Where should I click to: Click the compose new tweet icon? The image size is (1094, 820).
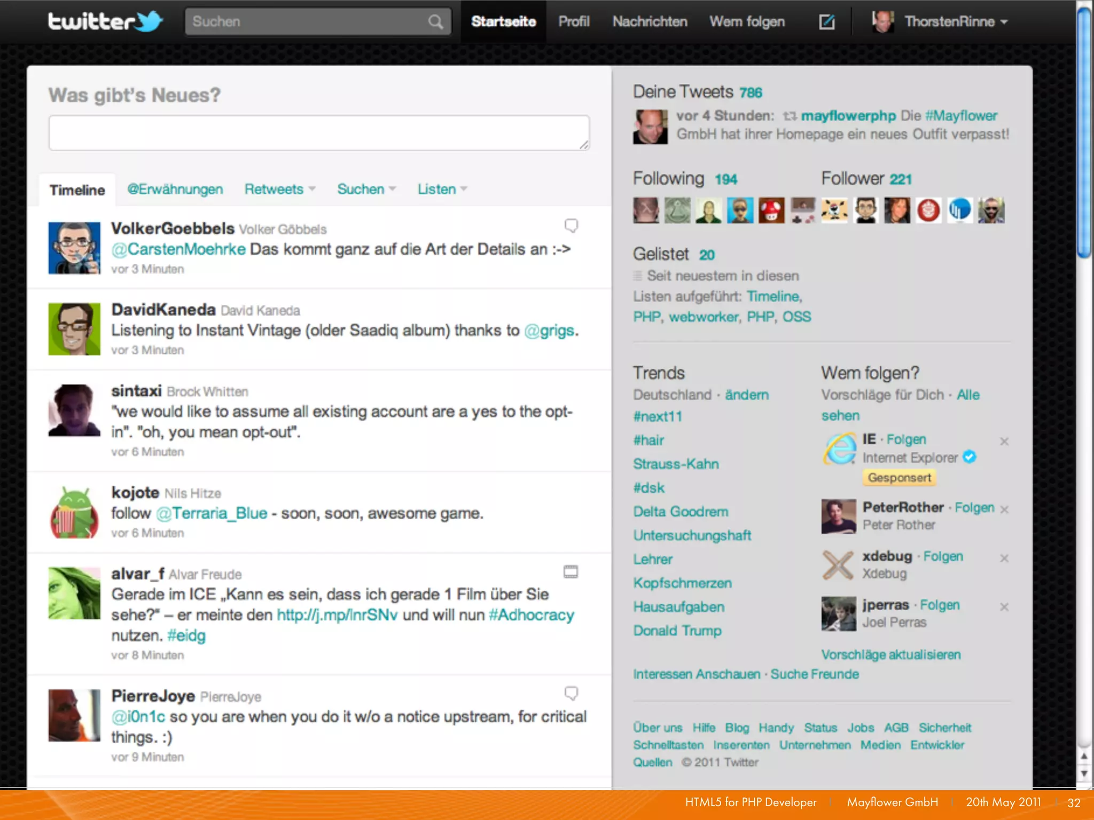tap(826, 22)
